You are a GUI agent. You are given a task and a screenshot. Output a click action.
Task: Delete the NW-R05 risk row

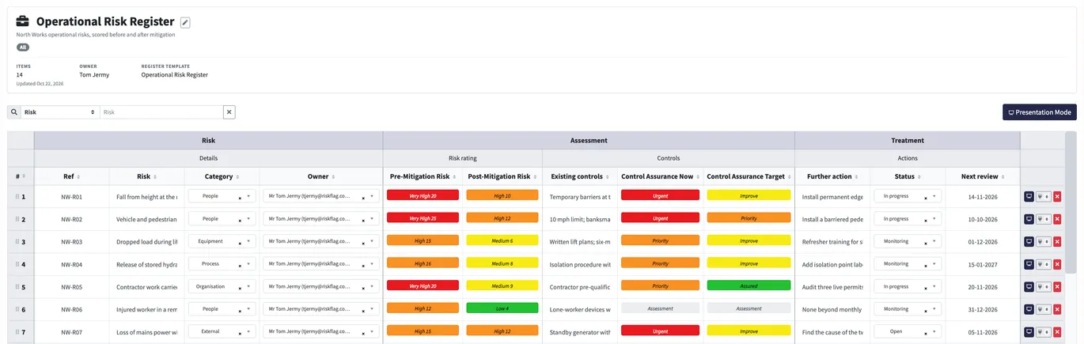point(1057,287)
